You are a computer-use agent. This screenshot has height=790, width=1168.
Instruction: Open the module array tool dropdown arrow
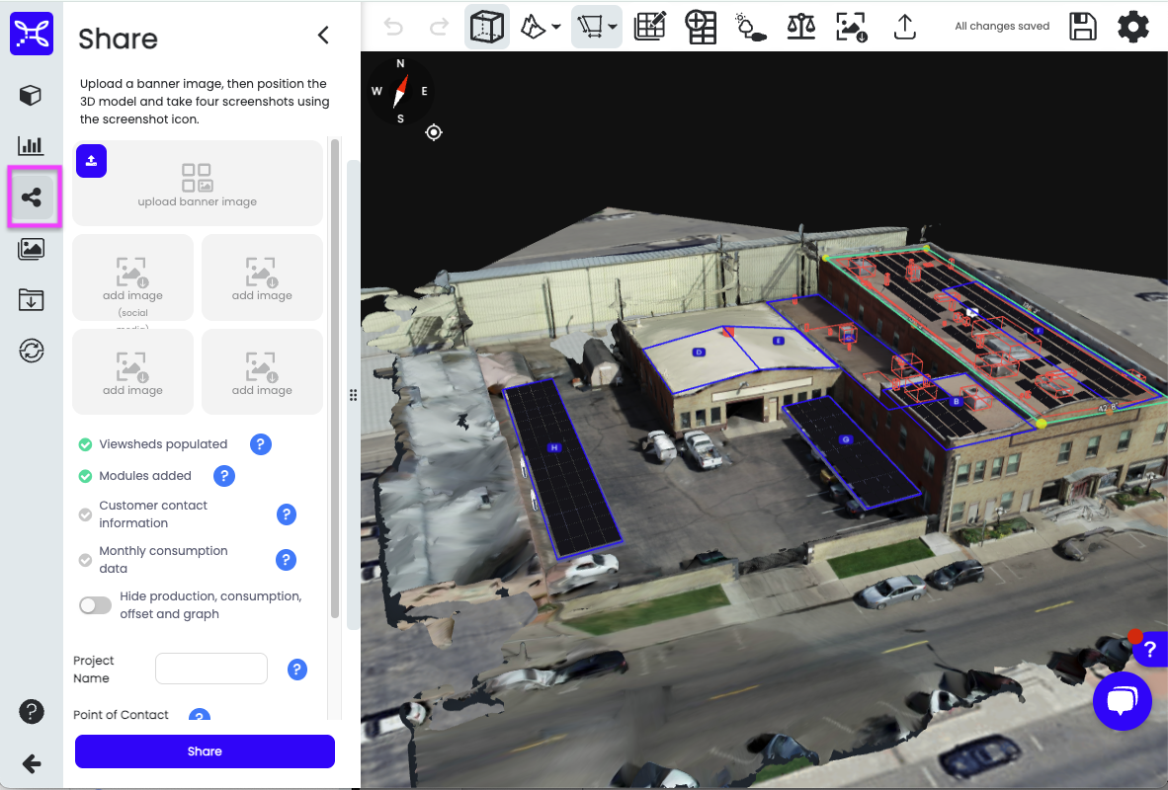[615, 28]
